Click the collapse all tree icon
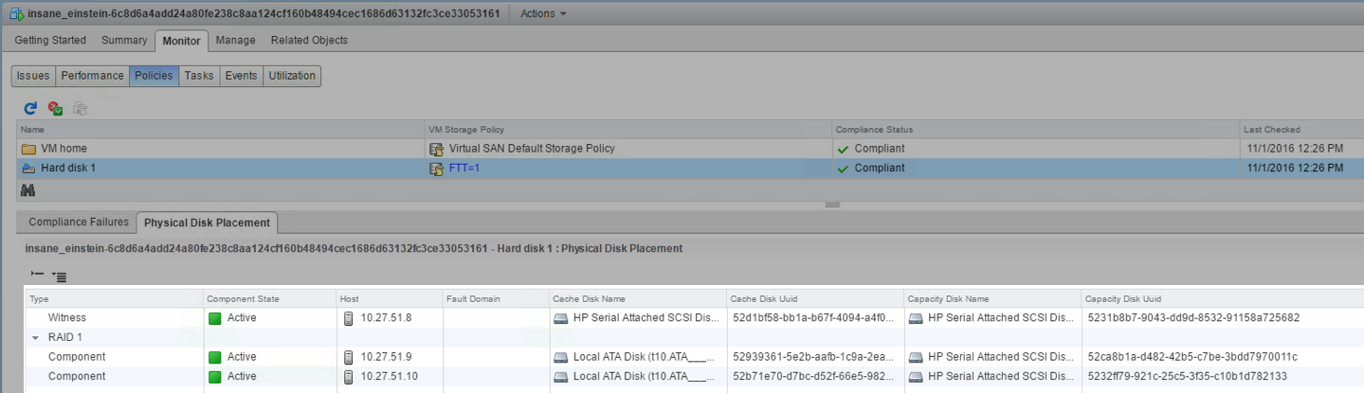1364x393 pixels. (x=37, y=276)
